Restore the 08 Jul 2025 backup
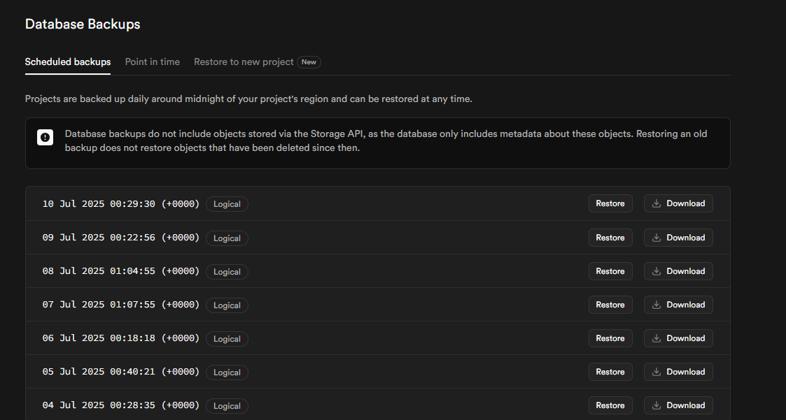Viewport: 786px width, 420px height. tap(610, 271)
